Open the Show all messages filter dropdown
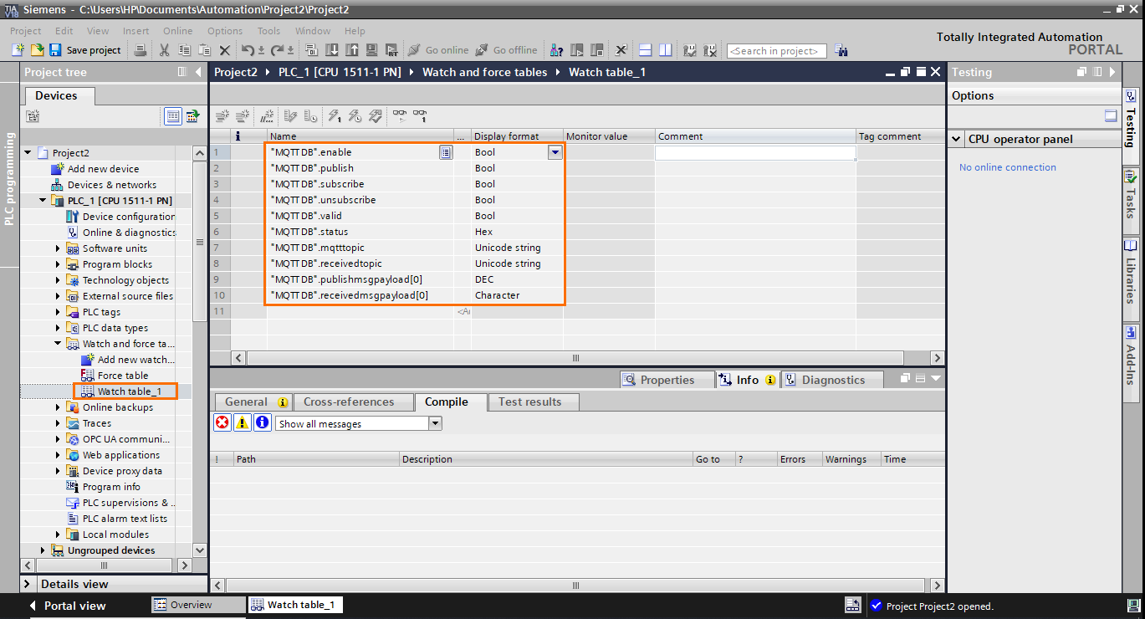 [x=435, y=422]
